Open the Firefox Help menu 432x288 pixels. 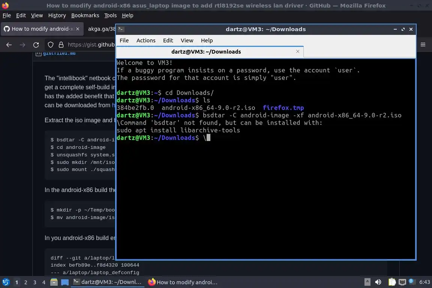coord(127,15)
